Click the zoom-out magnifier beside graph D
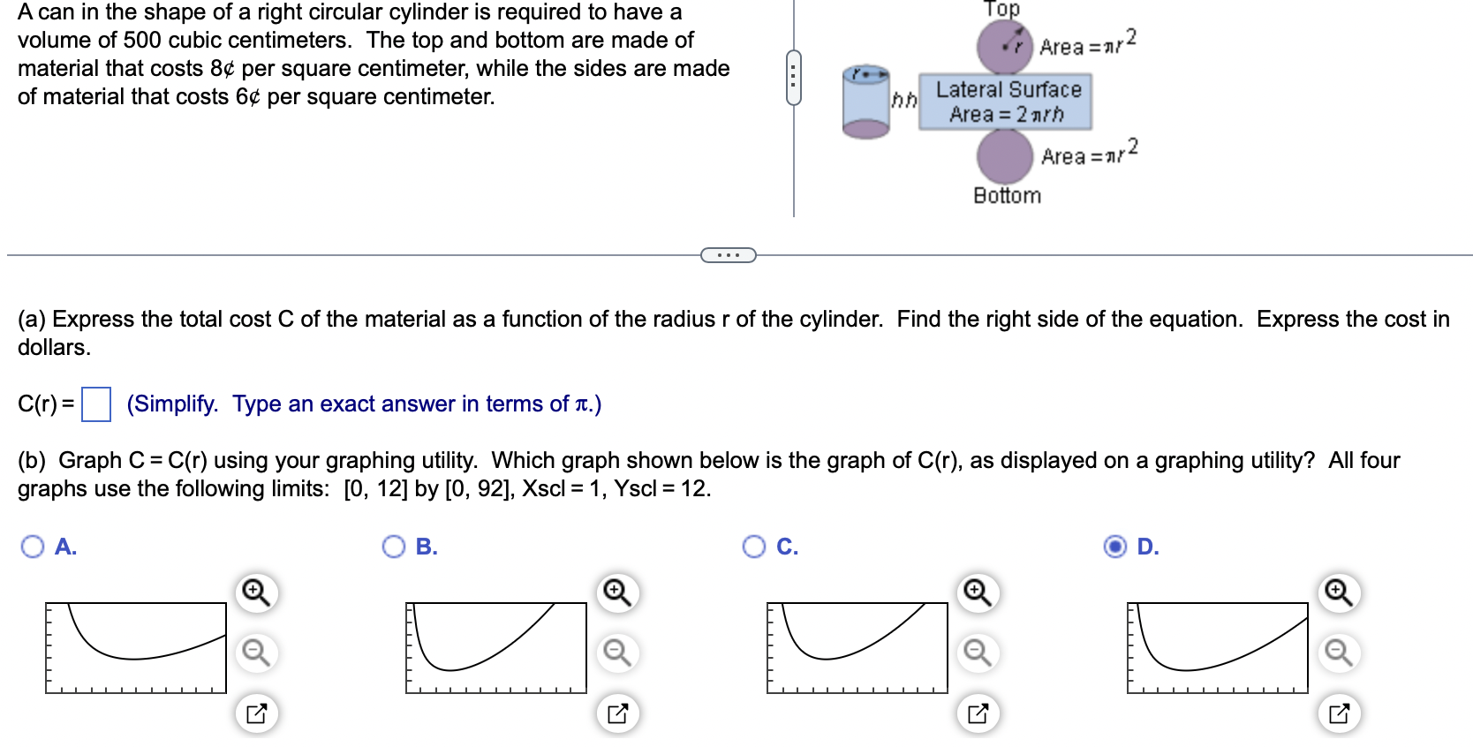The height and width of the screenshot is (747, 1473). coord(1337,651)
